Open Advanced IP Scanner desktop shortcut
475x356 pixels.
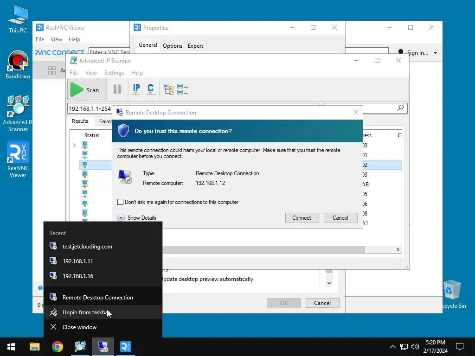(x=18, y=114)
